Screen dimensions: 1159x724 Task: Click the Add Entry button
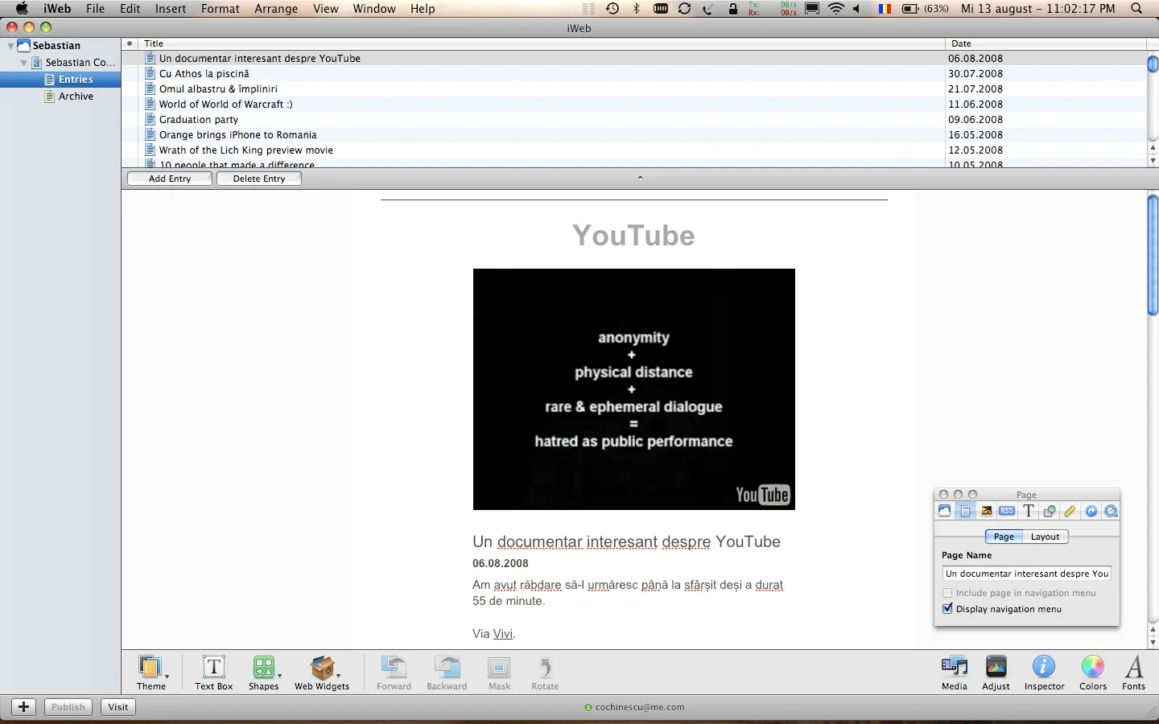170,179
